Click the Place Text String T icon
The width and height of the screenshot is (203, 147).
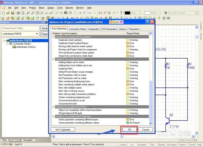[135, 18]
